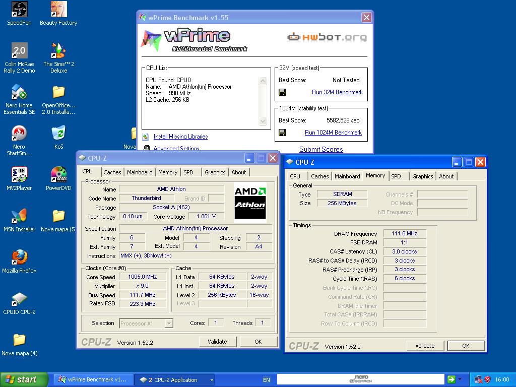Open Nero search options dropdown arrow
Screen dimensions: 516x387
(460, 380)
